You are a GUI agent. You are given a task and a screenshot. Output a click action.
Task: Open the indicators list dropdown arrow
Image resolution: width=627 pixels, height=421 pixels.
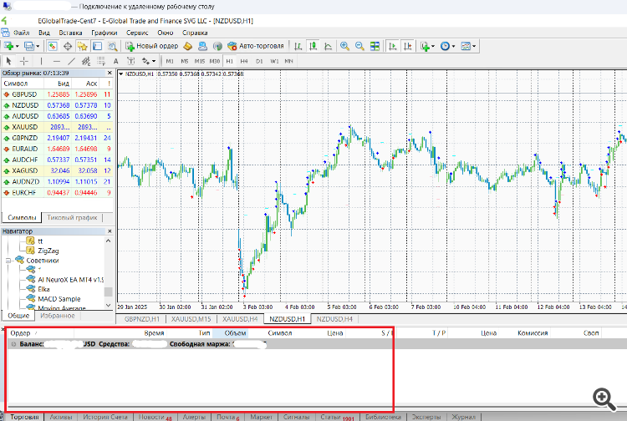click(x=434, y=46)
